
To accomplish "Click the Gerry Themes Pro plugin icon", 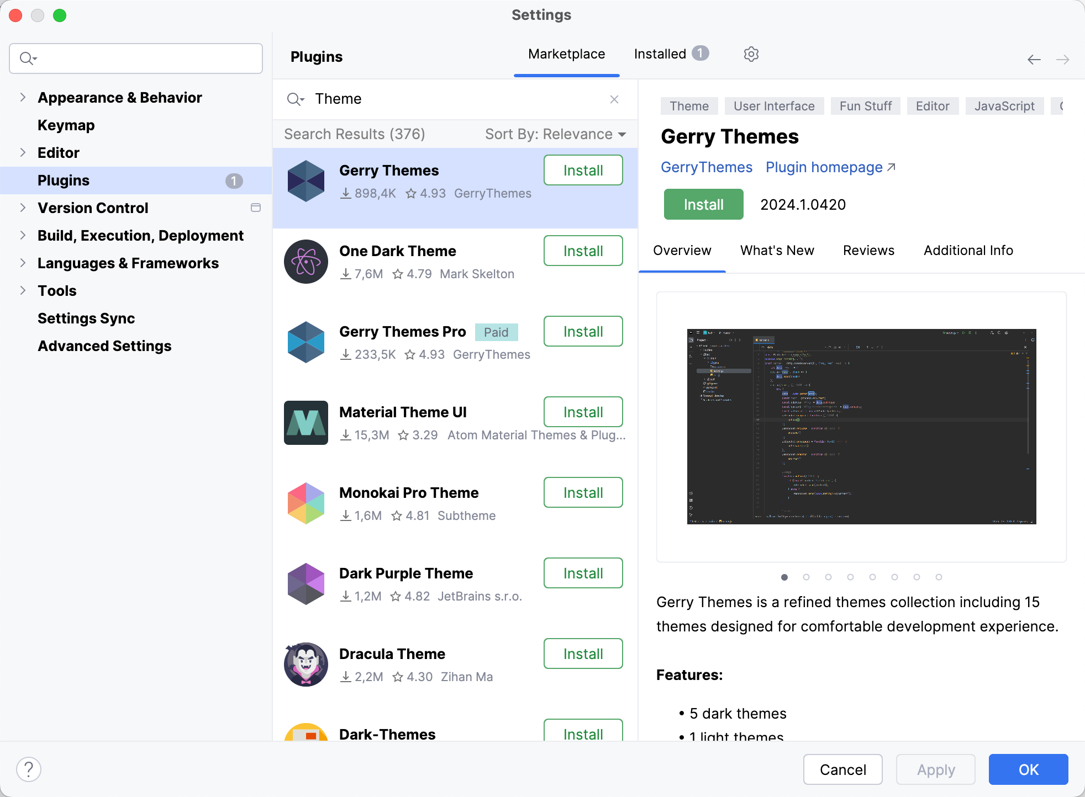I will coord(307,343).
